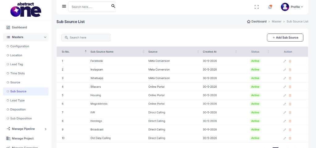Screen dimensions: 316x148
Task: Edit the Facebook row with pencil icon
Action: pyautogui.click(x=285, y=61)
